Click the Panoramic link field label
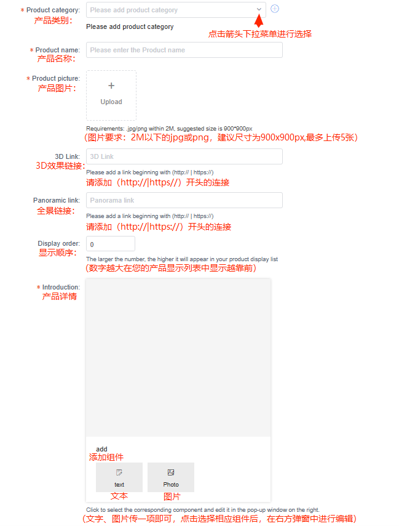Viewport: 399px width, 526px height. tap(57, 201)
